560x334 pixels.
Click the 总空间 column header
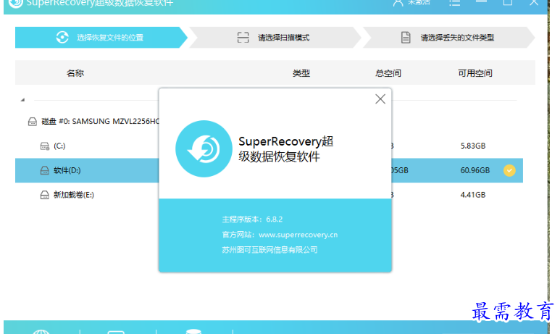pyautogui.click(x=388, y=73)
